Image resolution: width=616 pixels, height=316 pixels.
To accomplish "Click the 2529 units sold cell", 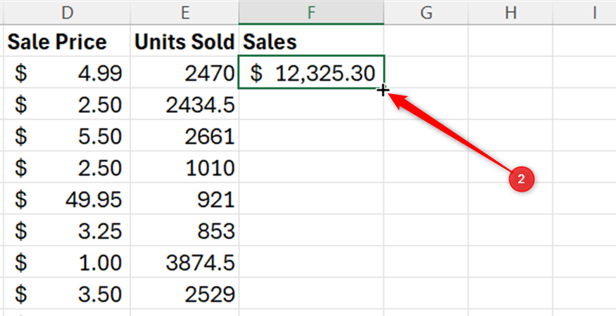I will [x=184, y=294].
